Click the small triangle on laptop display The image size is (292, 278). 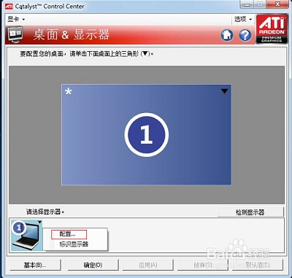pyautogui.click(x=40, y=222)
